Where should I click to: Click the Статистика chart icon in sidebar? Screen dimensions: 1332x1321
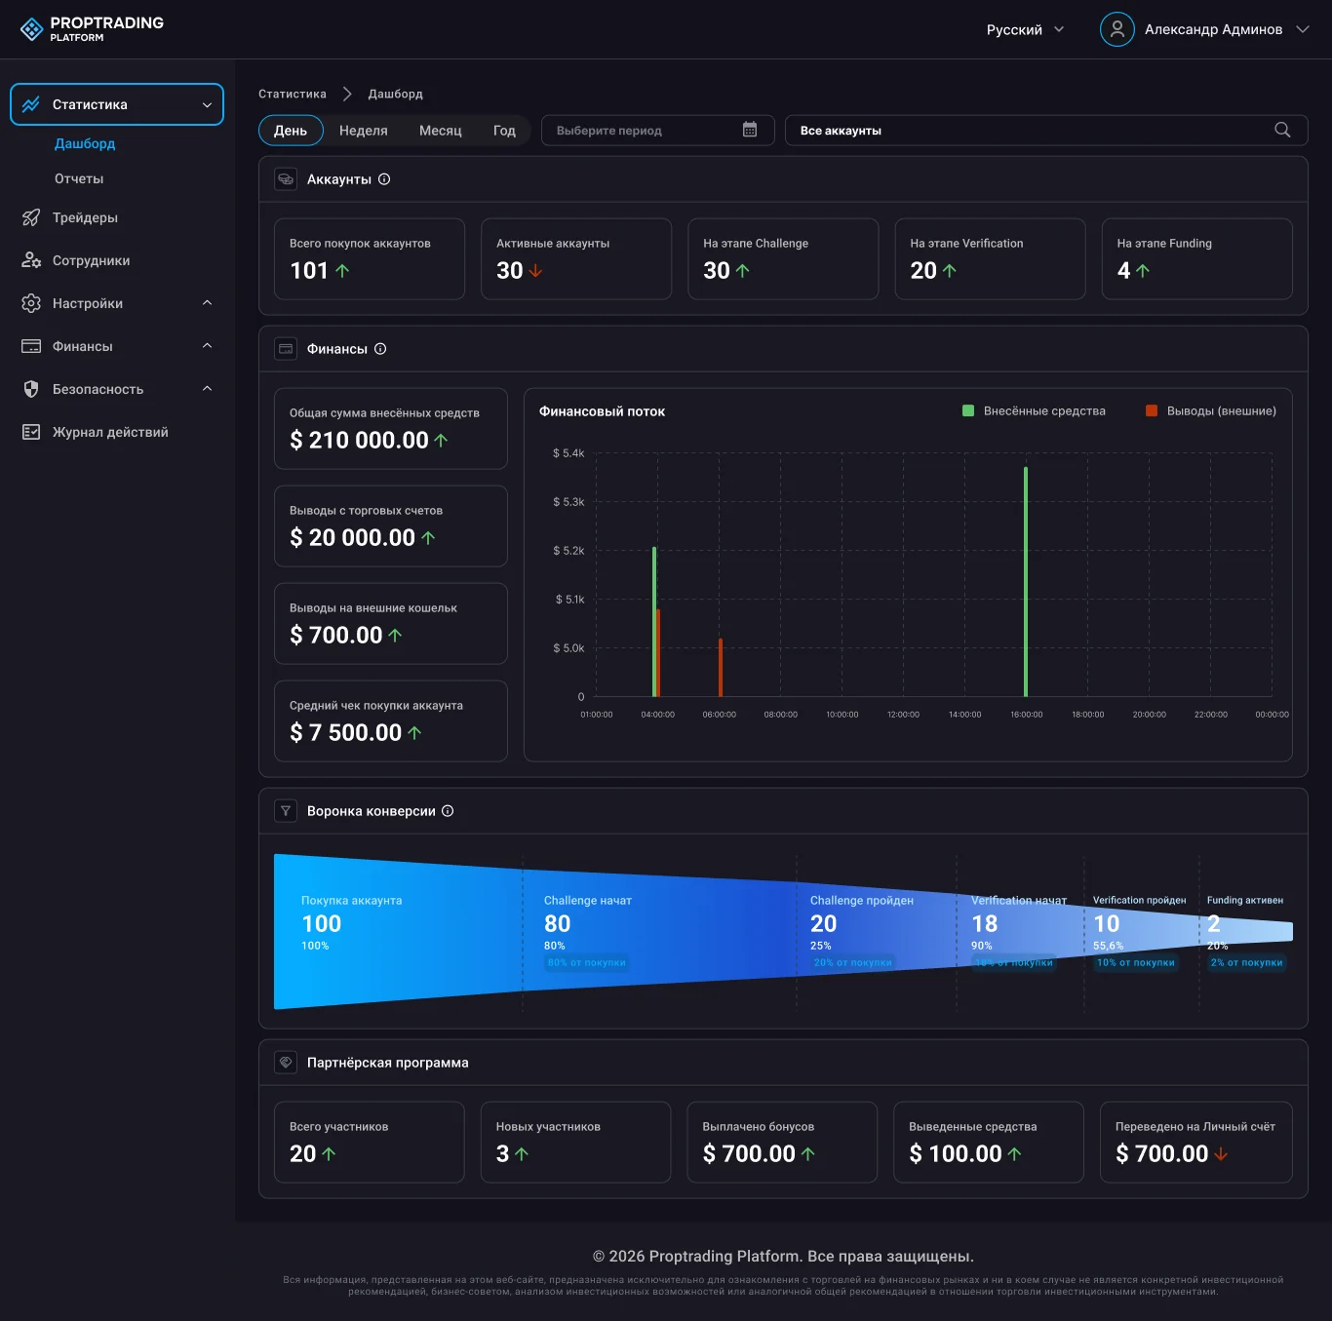31,104
